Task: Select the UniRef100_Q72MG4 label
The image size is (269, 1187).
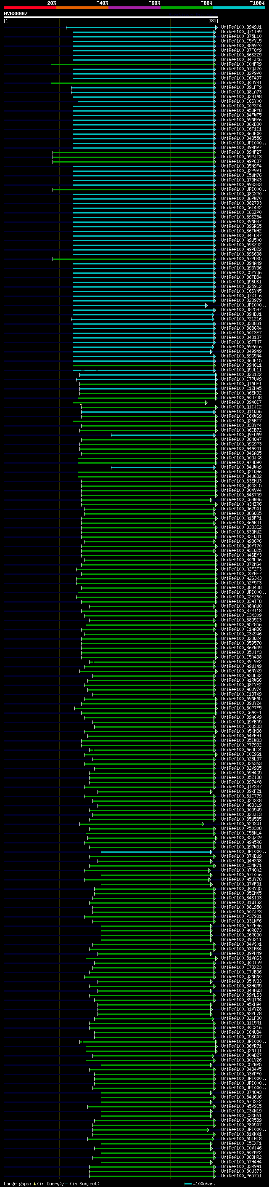Action: pyautogui.click(x=241, y=565)
